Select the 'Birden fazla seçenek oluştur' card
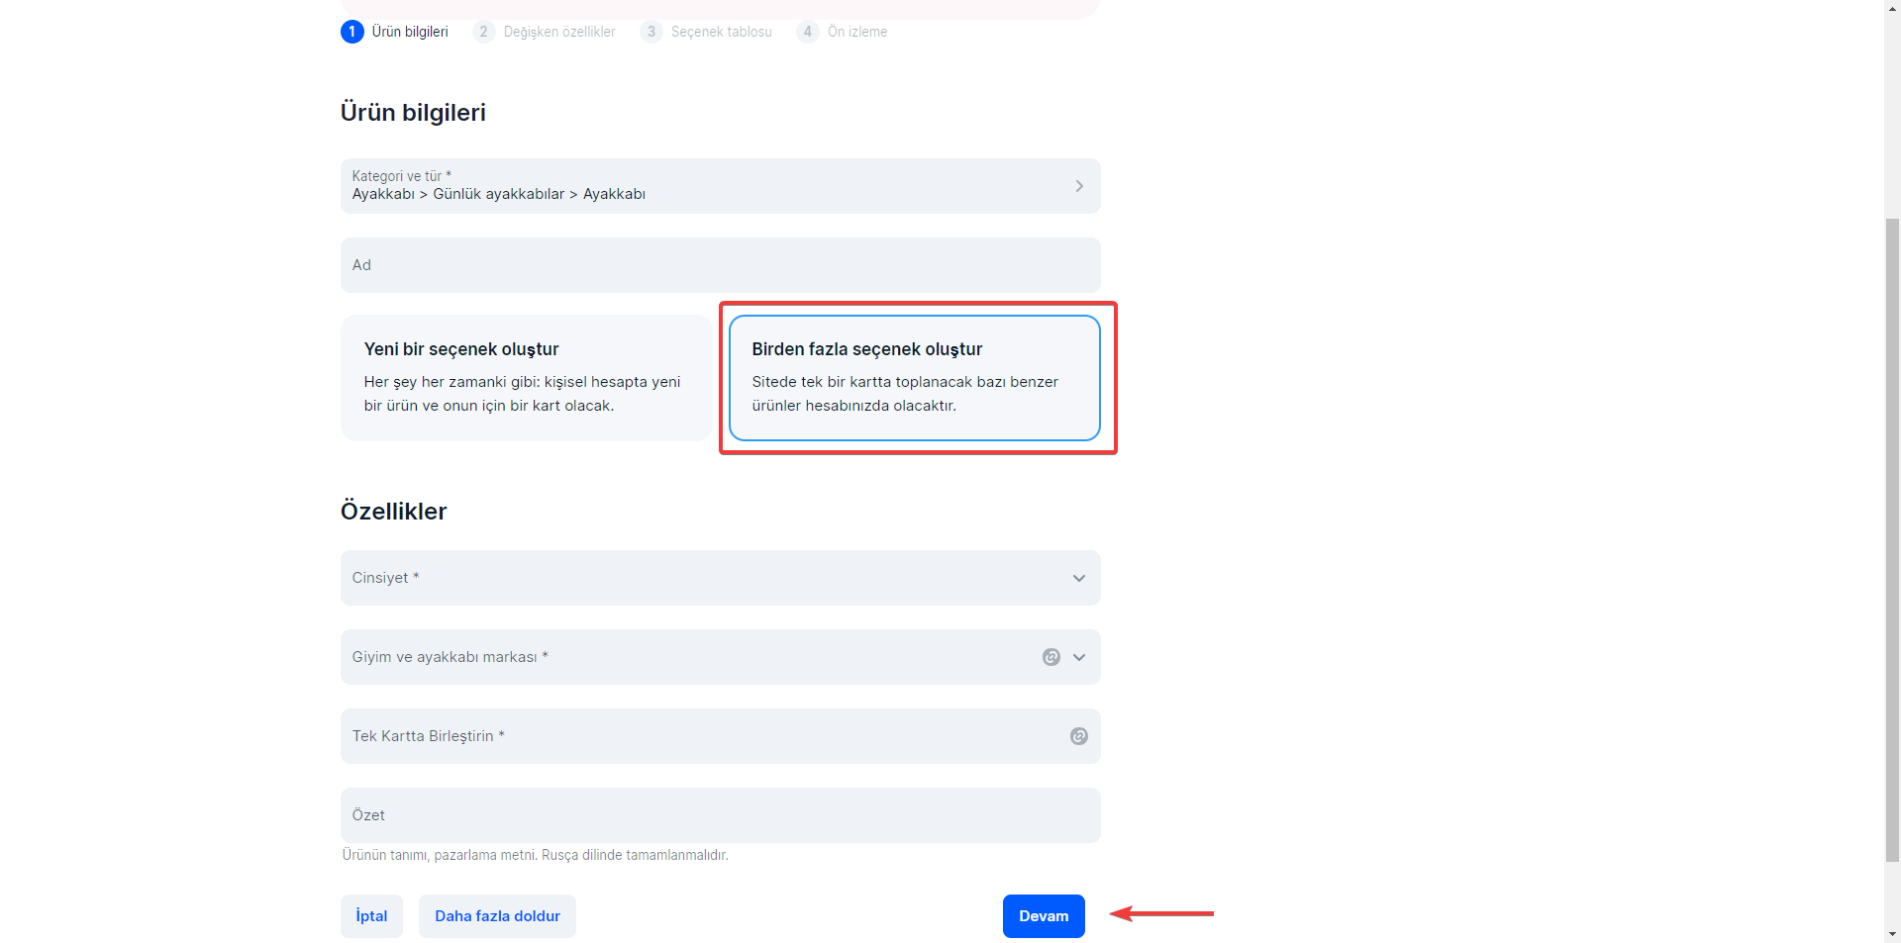The height and width of the screenshot is (943, 1901). [914, 378]
